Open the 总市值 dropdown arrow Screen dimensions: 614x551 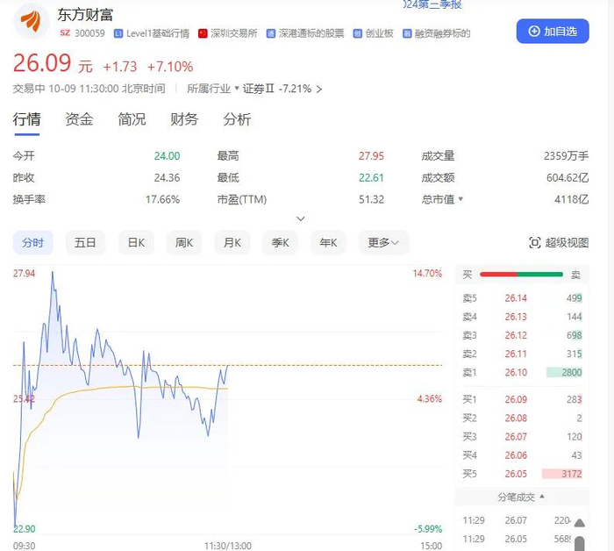(x=460, y=199)
